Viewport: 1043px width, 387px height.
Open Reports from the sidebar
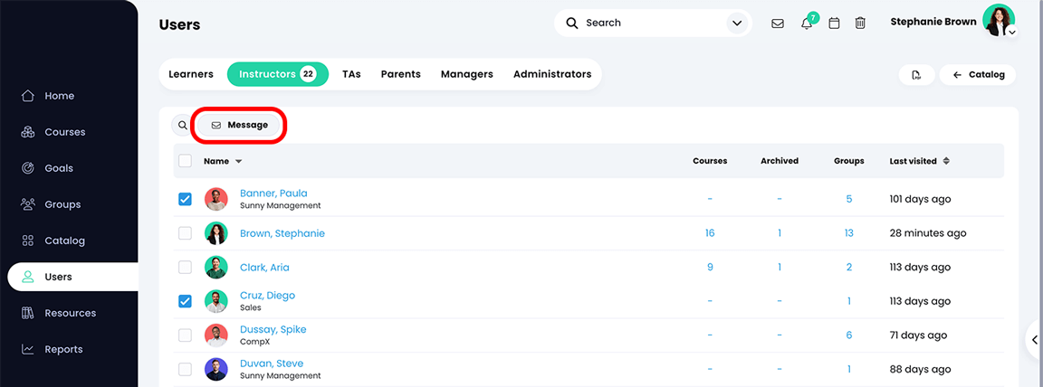(x=63, y=349)
